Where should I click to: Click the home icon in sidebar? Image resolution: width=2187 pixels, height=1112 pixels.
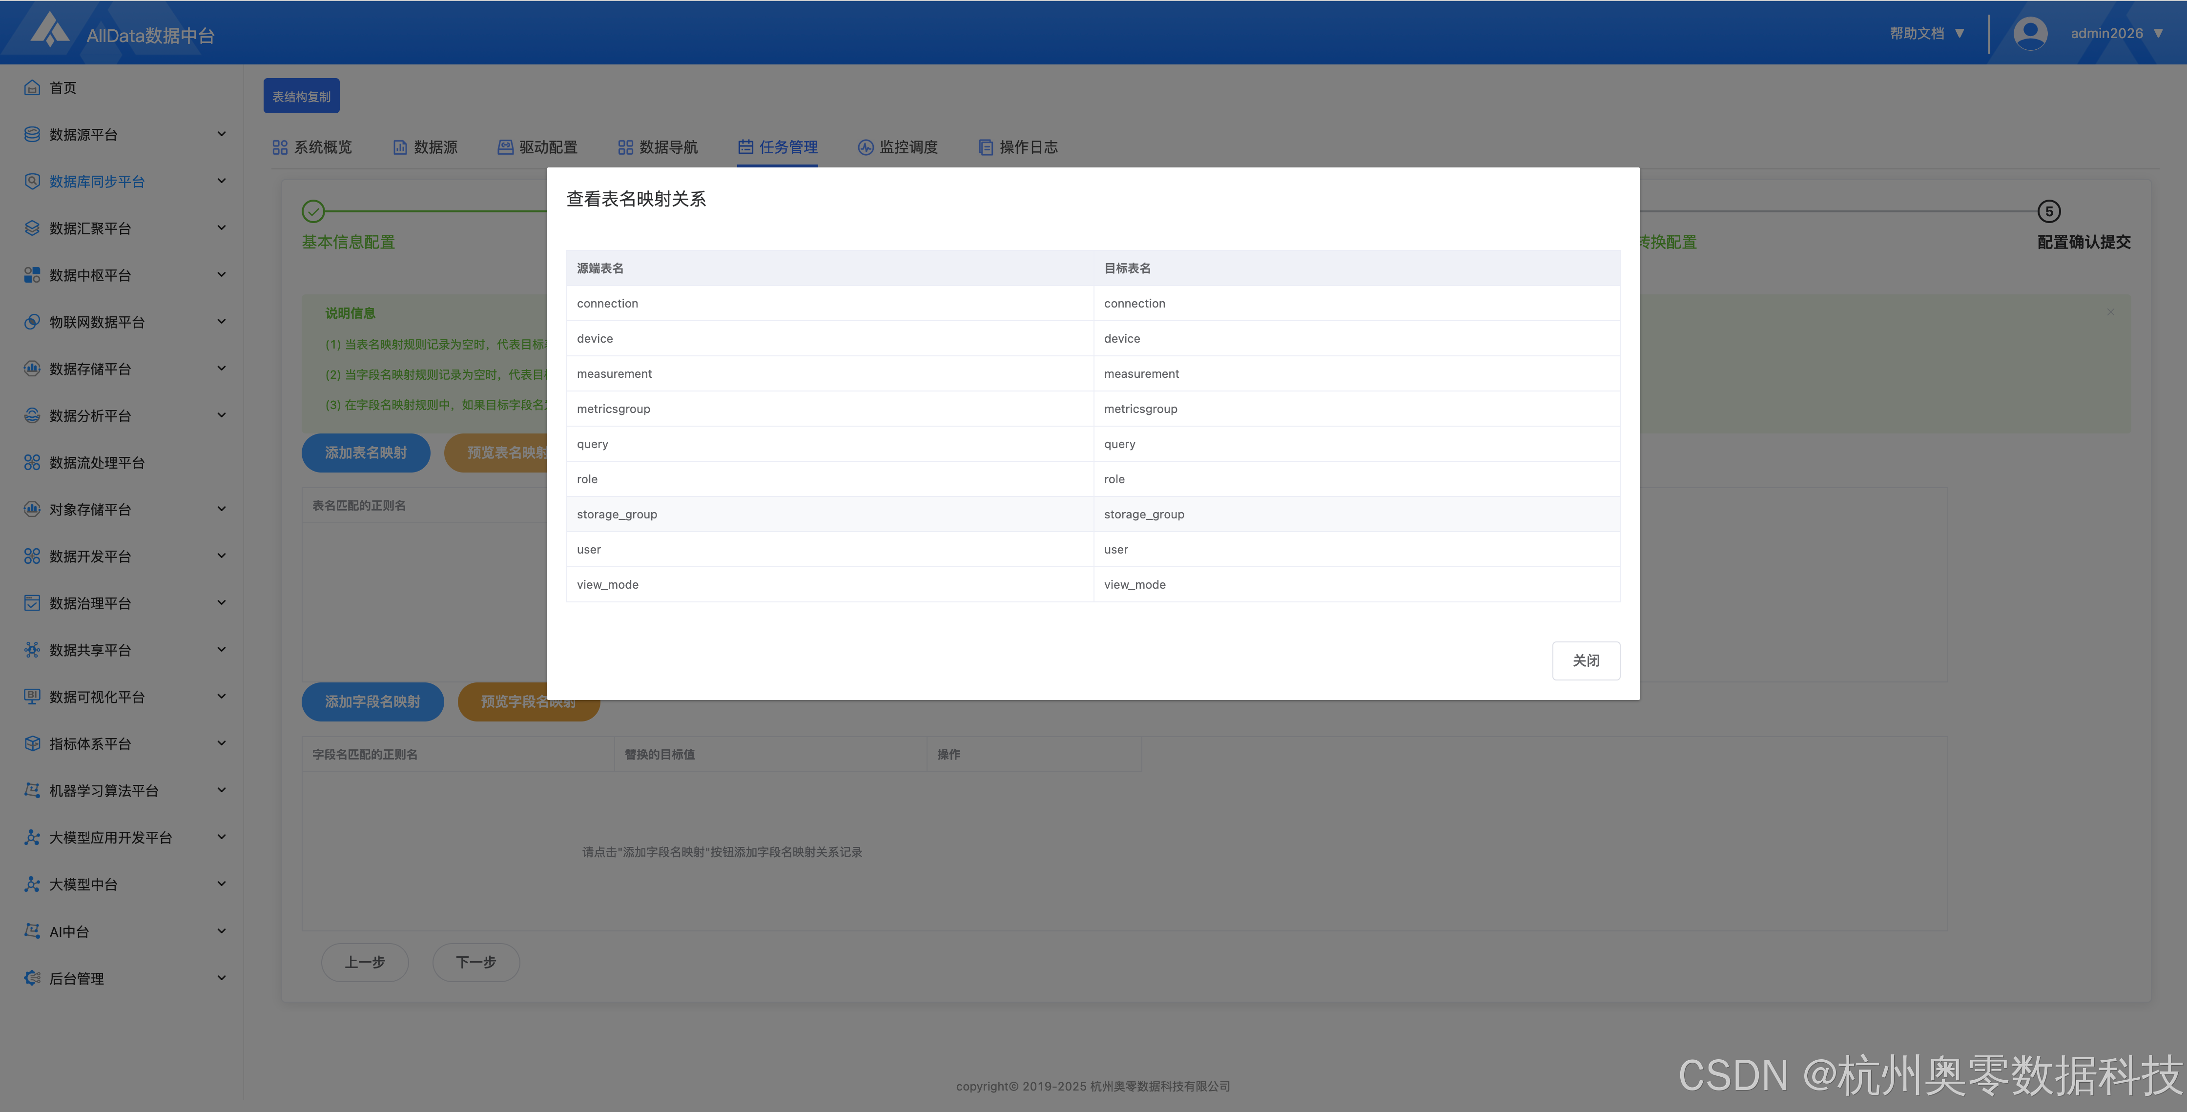click(32, 87)
